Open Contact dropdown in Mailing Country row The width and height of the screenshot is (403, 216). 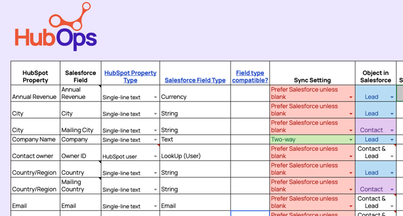[x=392, y=190]
